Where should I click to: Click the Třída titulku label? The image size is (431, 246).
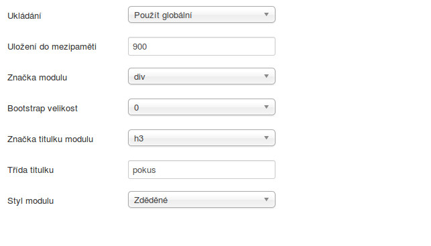tap(31, 170)
